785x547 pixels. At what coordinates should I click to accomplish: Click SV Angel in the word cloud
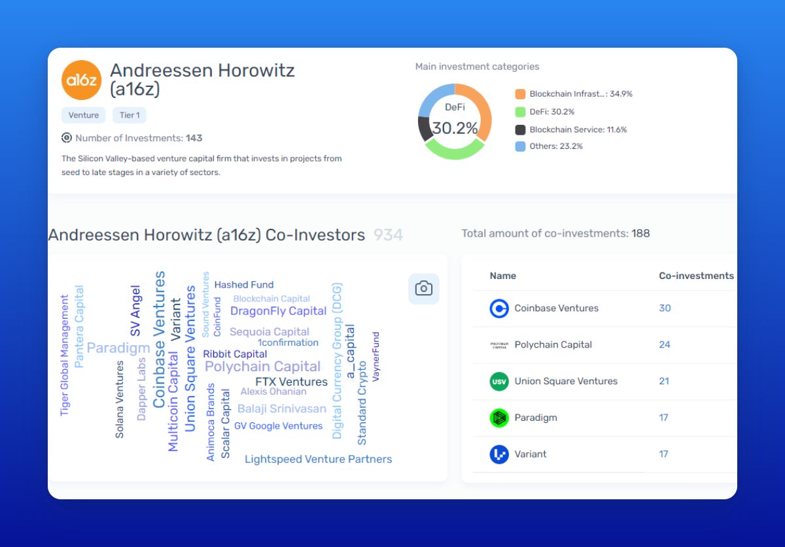(x=135, y=310)
